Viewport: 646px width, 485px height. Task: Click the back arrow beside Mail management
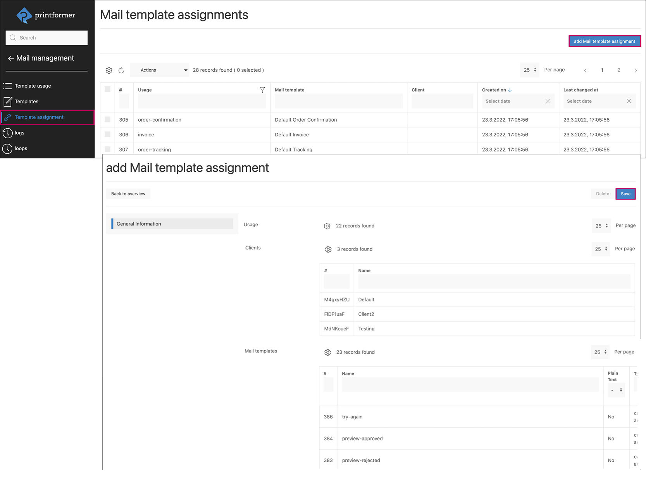11,58
